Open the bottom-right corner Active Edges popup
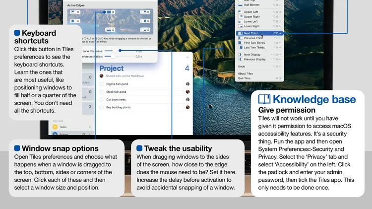The width and height of the screenshot is (372, 209). pos(145,30)
